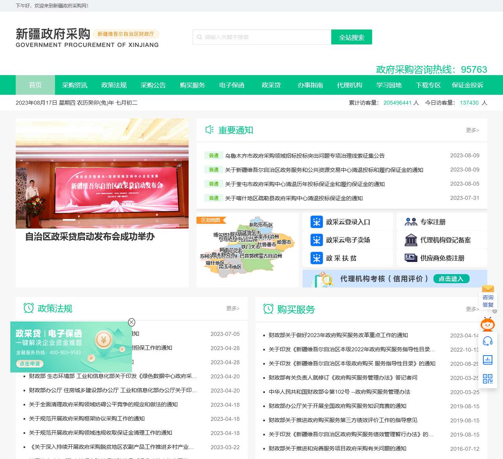Open the 咨询答复 envelope widget
The image size is (503, 459).
tap(488, 297)
